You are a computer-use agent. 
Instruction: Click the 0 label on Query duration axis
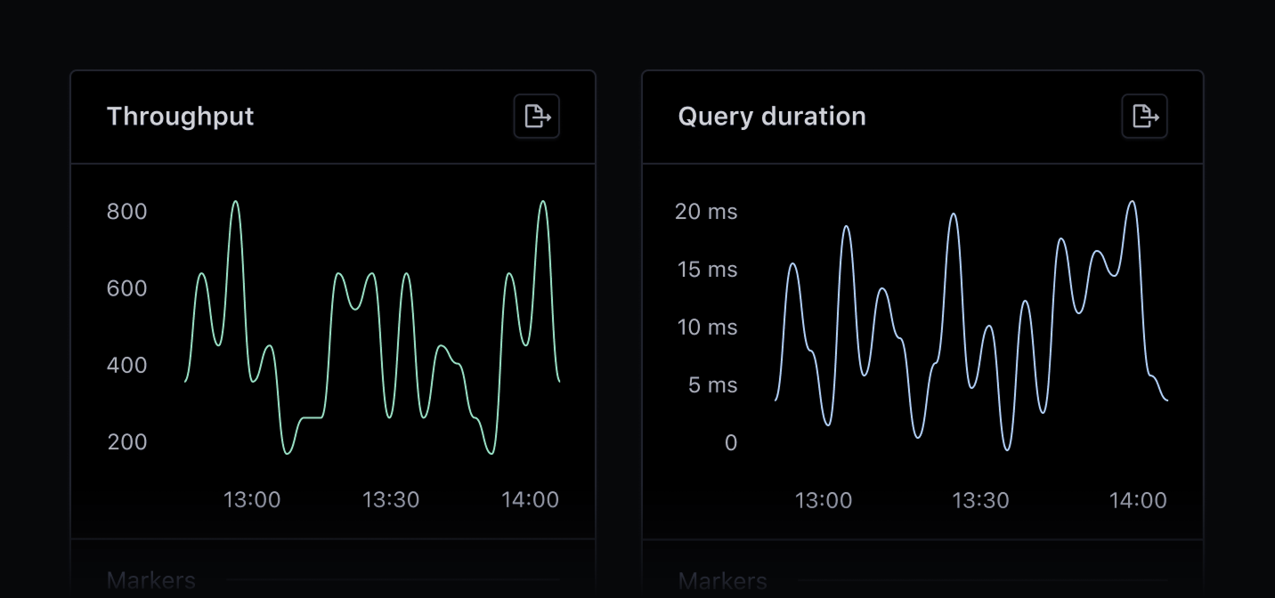(731, 443)
